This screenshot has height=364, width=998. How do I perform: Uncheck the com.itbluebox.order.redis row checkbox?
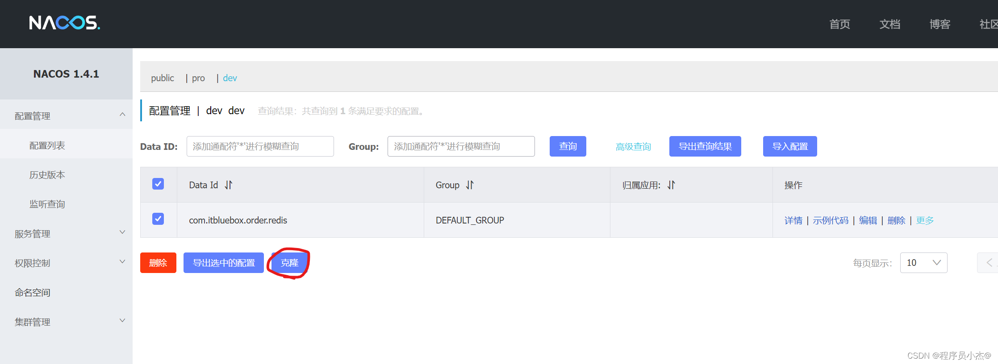tap(158, 219)
